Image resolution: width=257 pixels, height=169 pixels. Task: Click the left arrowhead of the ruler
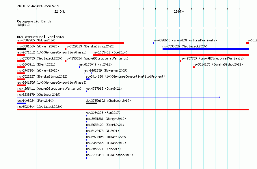click(x=18, y=9)
